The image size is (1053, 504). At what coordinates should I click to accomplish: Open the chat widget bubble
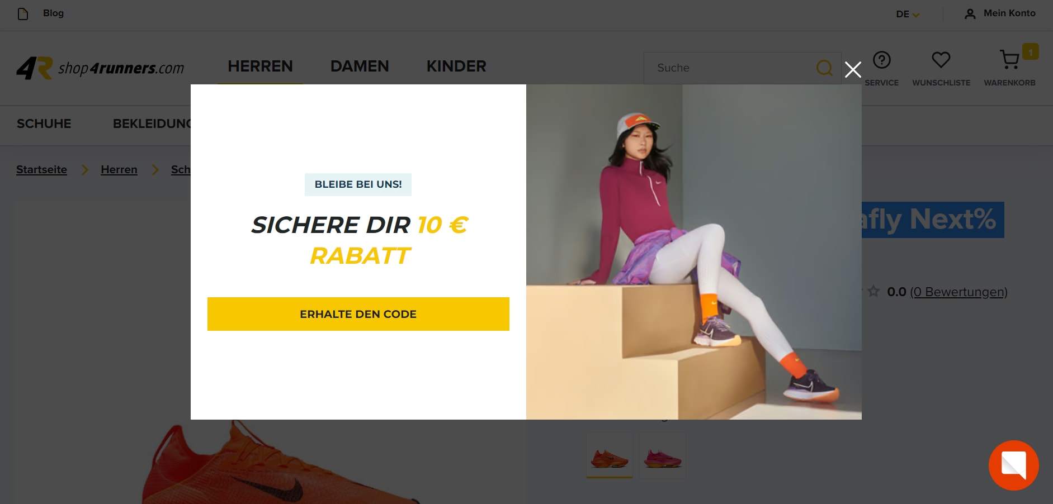click(x=1014, y=465)
